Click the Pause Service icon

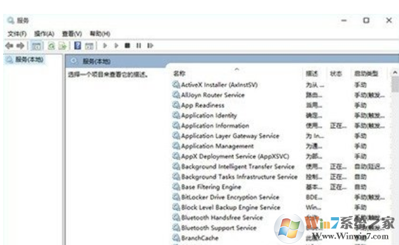(x=138, y=45)
